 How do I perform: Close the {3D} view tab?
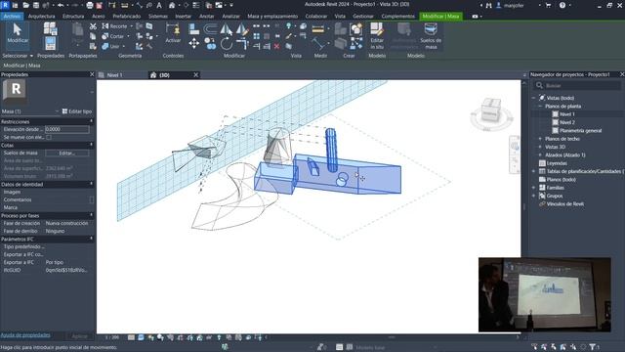[x=195, y=75]
